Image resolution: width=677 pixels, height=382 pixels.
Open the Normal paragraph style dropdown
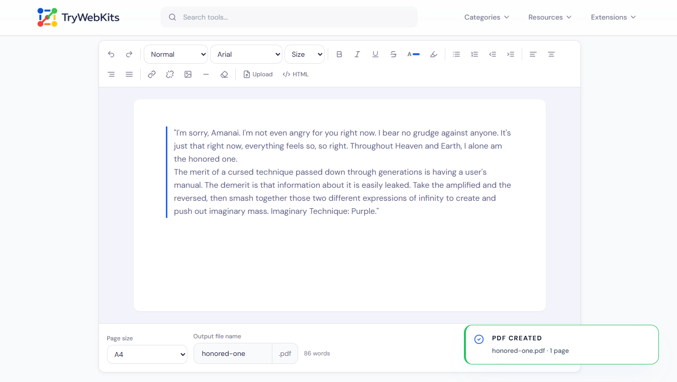(176, 54)
